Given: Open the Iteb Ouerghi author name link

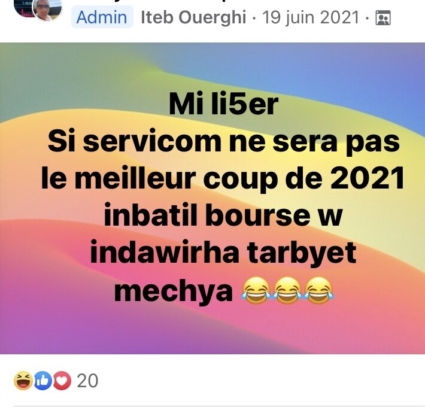Looking at the screenshot, I should coord(193,17).
